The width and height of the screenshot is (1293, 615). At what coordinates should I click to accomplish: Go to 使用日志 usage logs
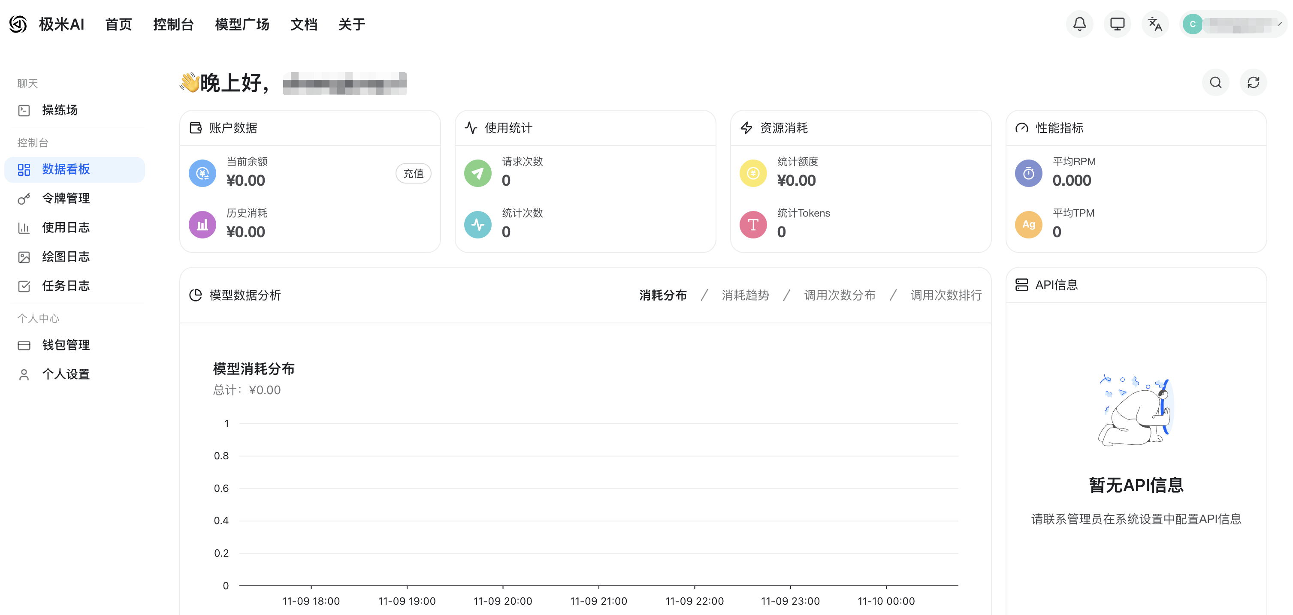point(66,227)
